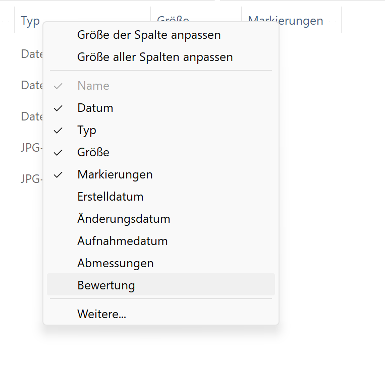
Task: Add the Aufnahmedatum column
Action: [123, 241]
